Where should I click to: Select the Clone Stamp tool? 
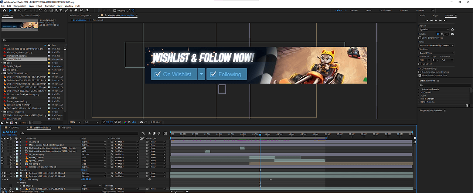click(71, 10)
